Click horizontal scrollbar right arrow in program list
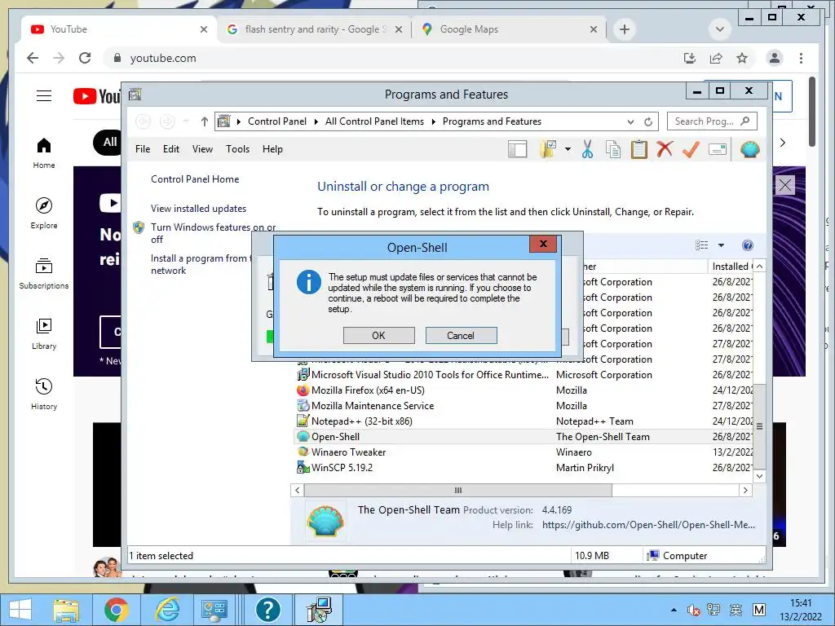The height and width of the screenshot is (626, 835). coord(745,490)
